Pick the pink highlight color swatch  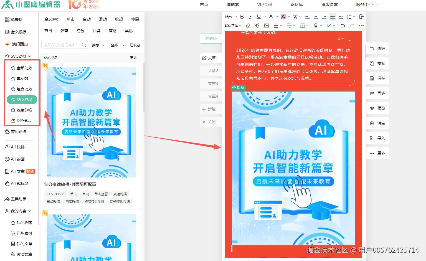[x=283, y=17]
